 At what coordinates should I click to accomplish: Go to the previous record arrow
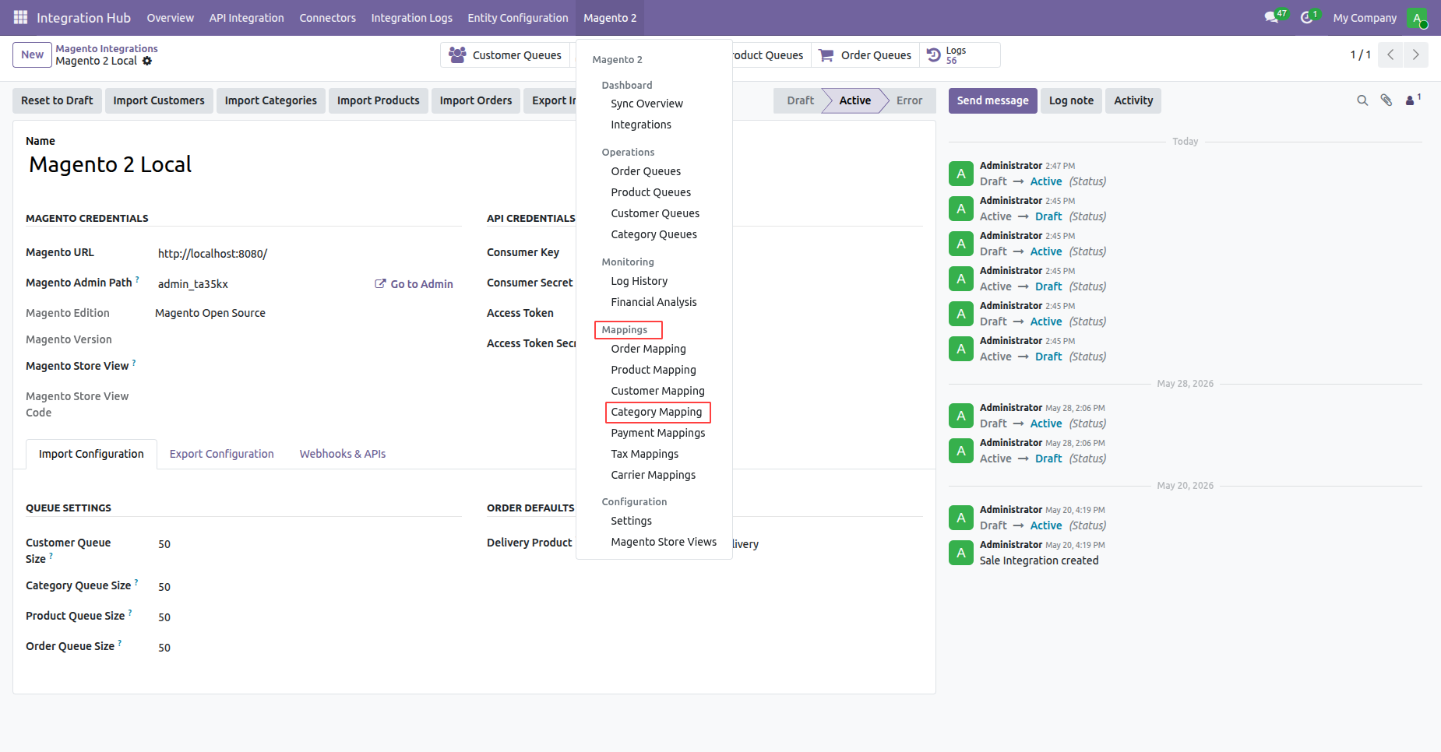tap(1390, 54)
